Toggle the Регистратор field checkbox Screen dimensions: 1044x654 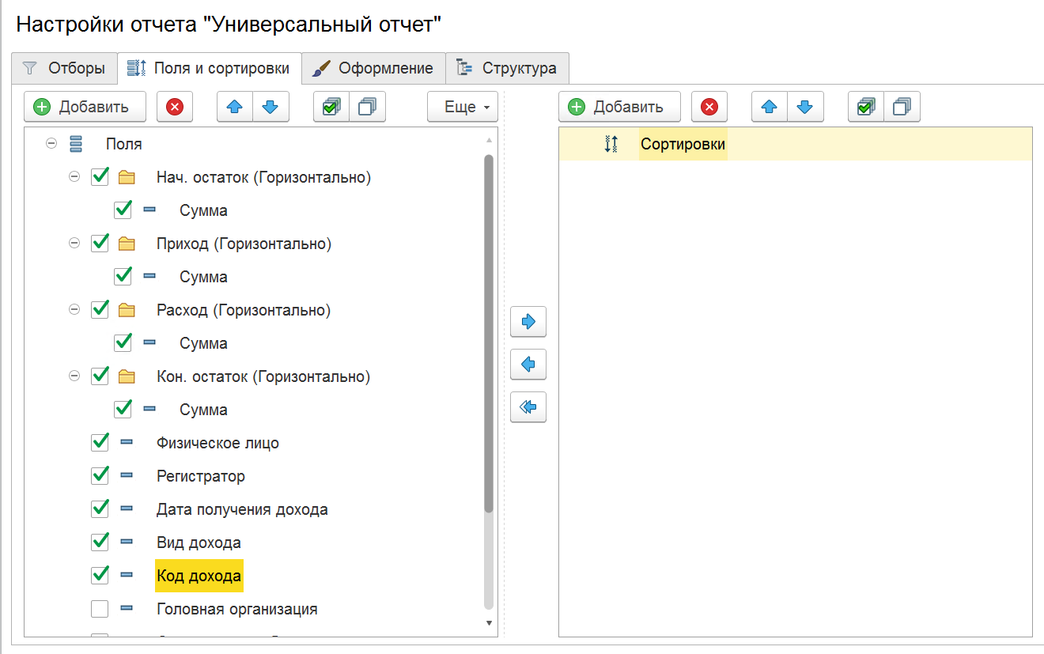click(100, 475)
